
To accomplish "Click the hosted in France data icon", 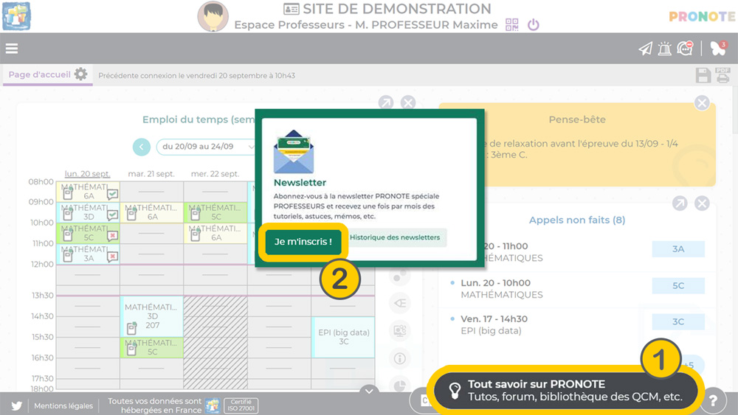I will click(213, 405).
